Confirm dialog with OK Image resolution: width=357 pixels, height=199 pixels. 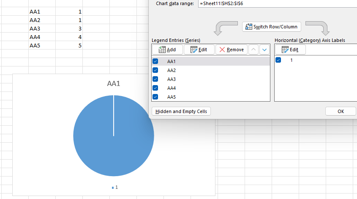coord(341,111)
